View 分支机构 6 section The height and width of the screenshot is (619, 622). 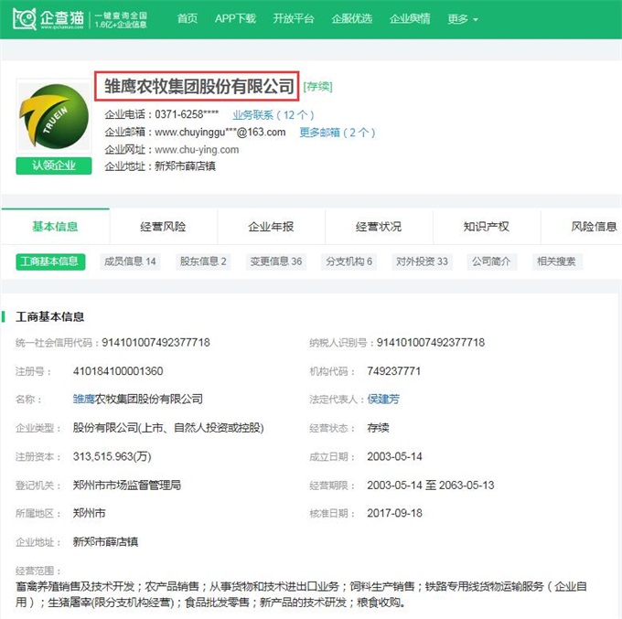tap(349, 261)
